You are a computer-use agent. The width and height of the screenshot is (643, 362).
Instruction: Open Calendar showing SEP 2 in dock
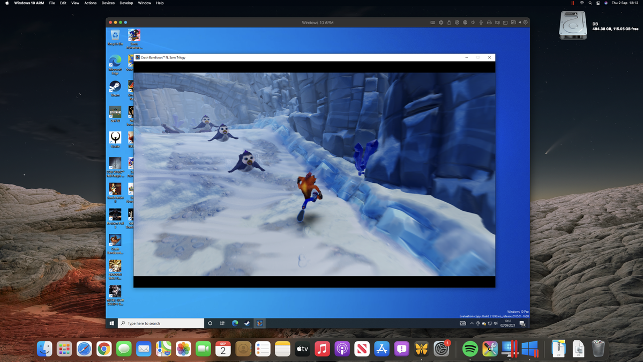[223, 349]
